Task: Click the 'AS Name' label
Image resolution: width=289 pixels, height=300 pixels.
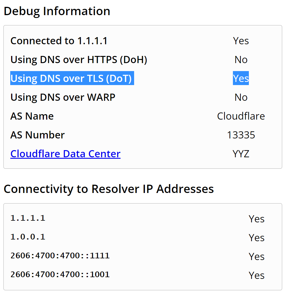Action: [32, 116]
